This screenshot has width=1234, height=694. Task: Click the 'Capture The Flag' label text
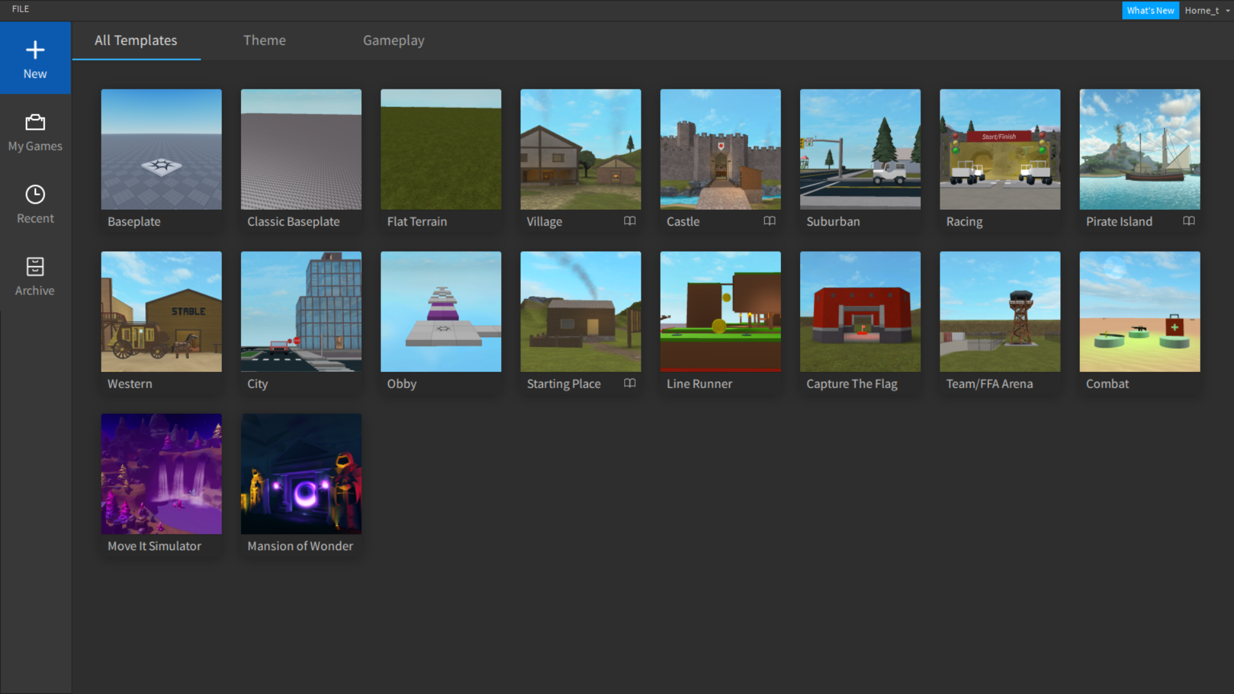[852, 384]
